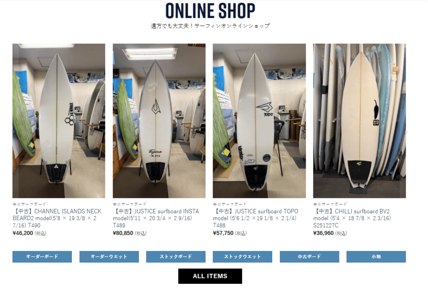Select the ストックボード category button
Viewport: 428px width, 291px height.
(x=176, y=257)
